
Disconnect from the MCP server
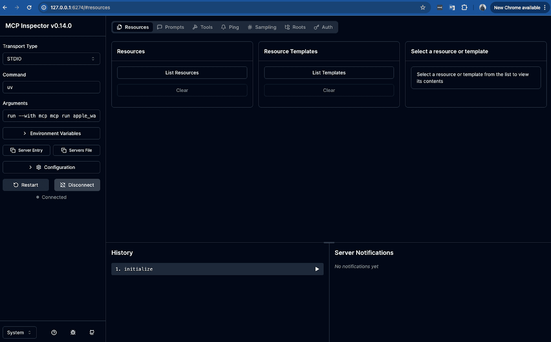(x=77, y=185)
